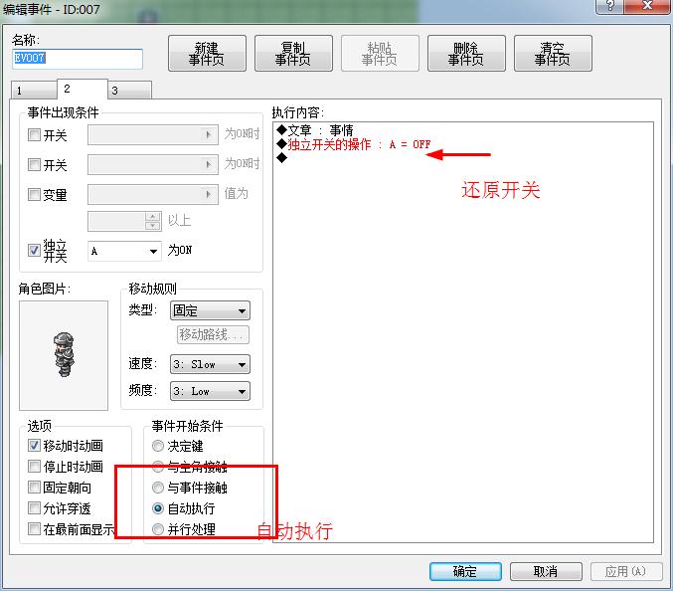This screenshot has height=591, width=673.
Task: Enable the 停止时动画 option
Action: click(34, 466)
